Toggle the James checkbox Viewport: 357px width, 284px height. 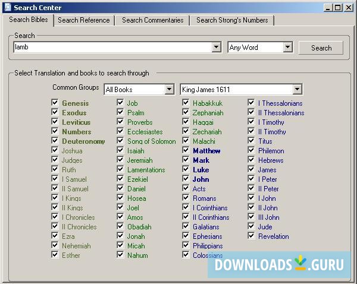coord(251,169)
